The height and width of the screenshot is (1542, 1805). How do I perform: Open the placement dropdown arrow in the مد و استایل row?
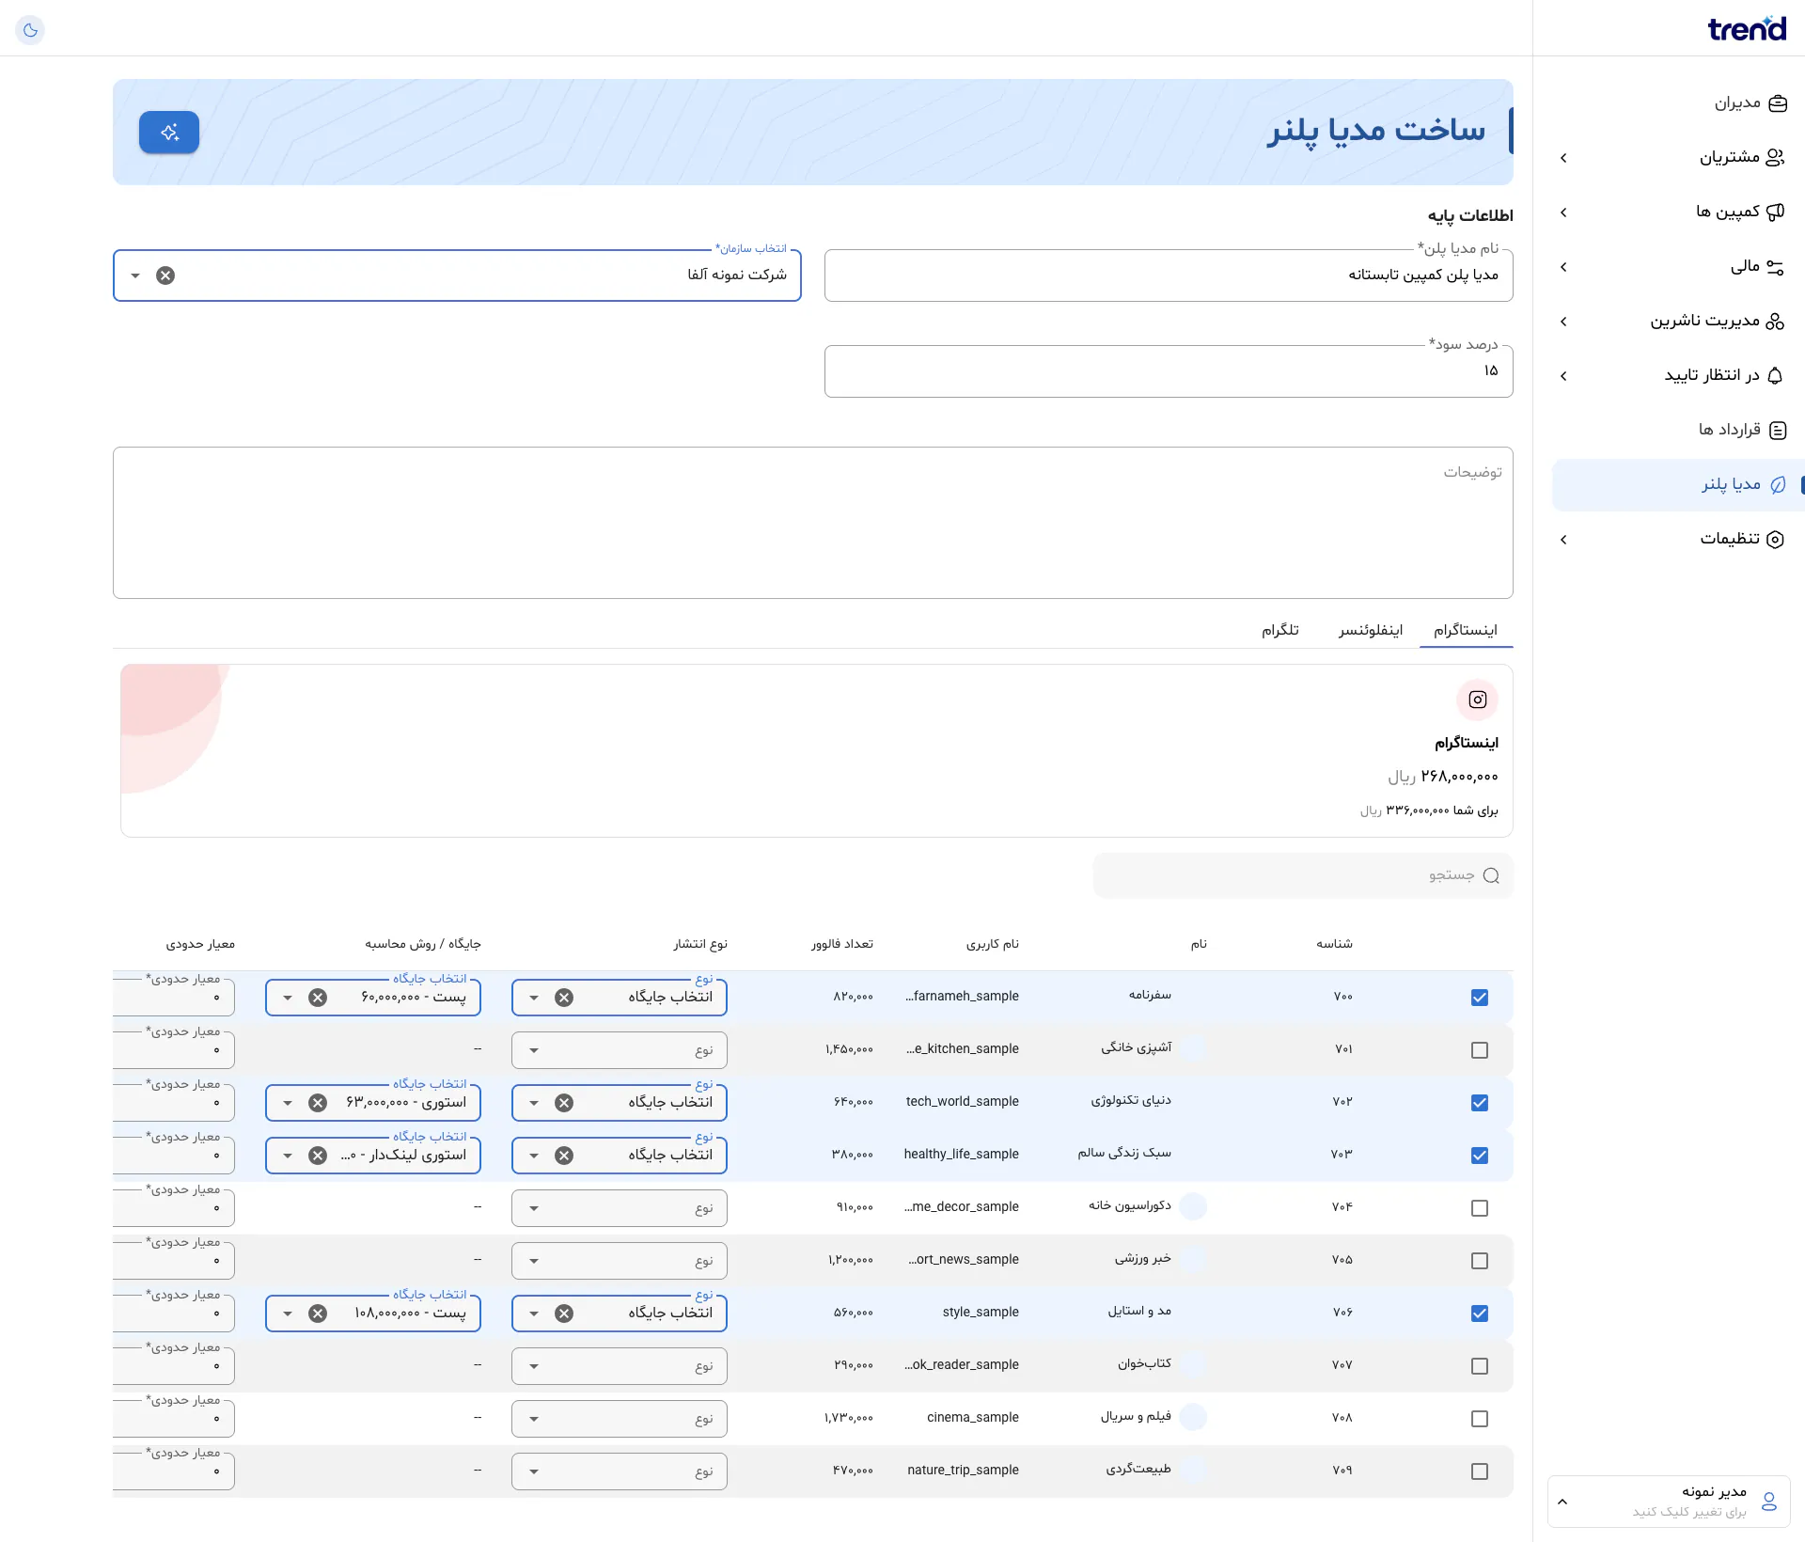(x=288, y=1314)
